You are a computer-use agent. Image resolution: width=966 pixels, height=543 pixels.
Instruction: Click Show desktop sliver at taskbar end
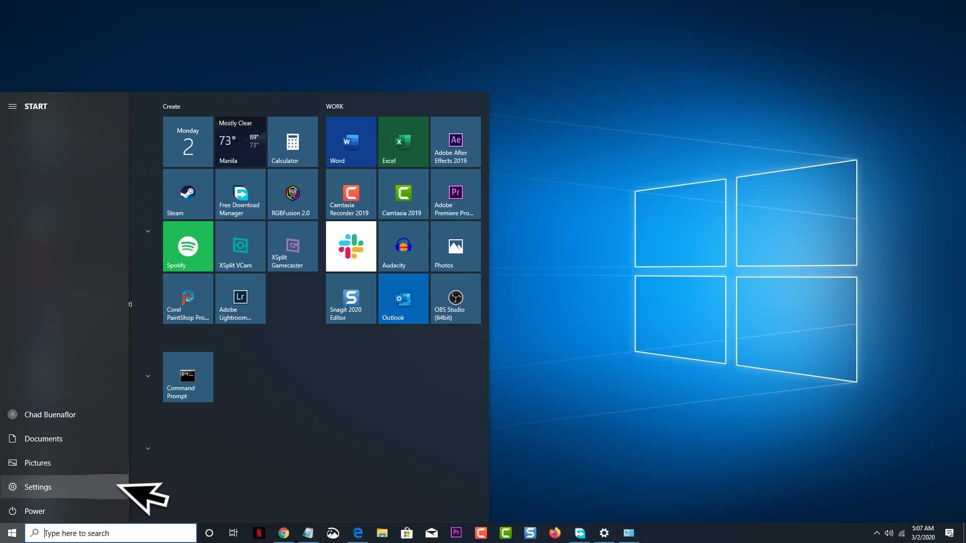(x=964, y=533)
